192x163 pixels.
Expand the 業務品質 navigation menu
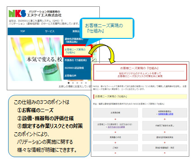76,31
